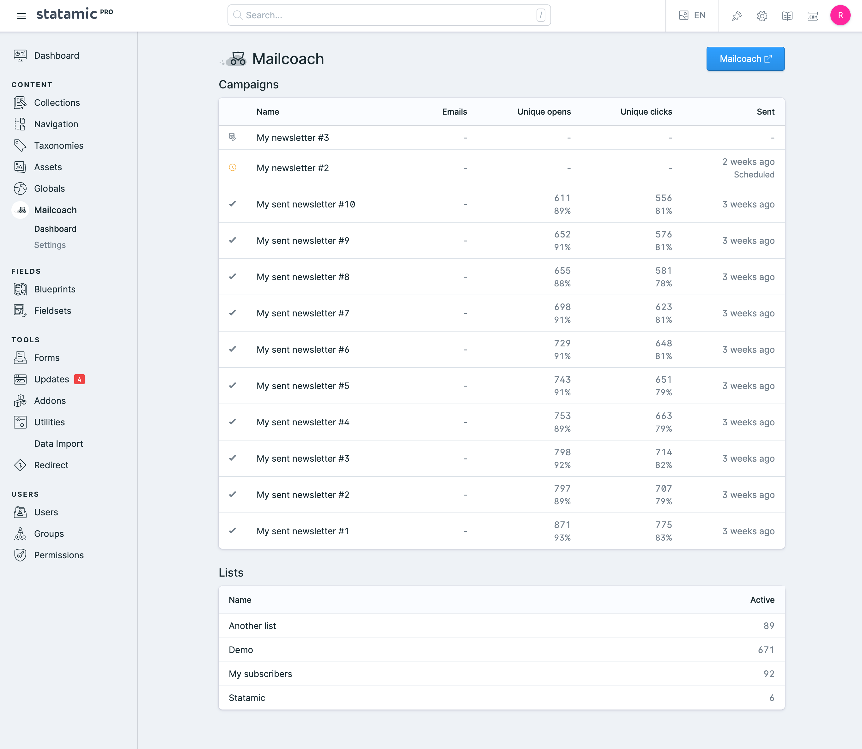
Task: Click the scheduled clock icon of newsletter #2
Action: [233, 168]
